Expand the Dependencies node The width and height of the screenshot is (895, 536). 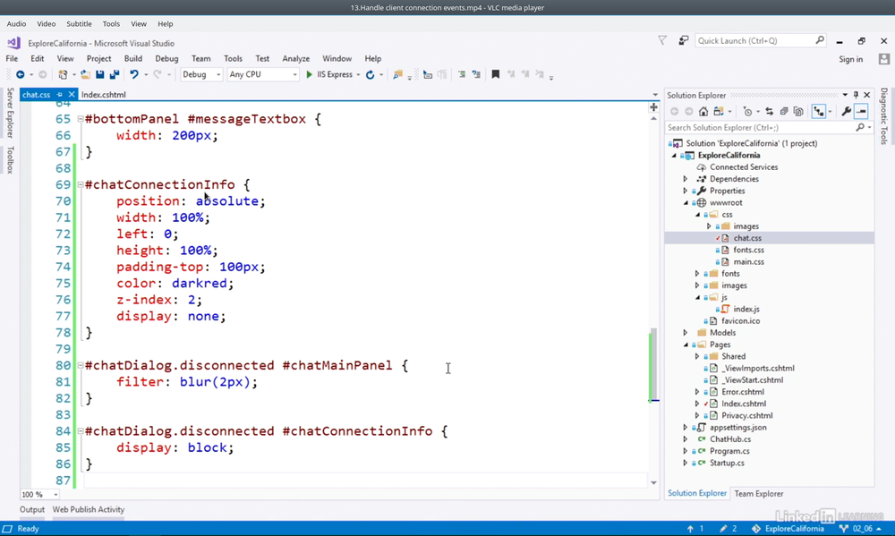(x=686, y=179)
